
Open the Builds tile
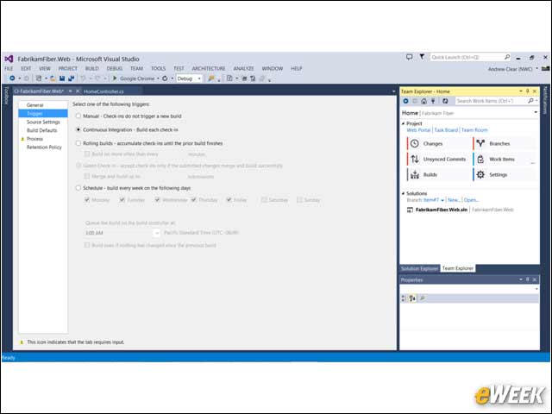[x=439, y=174]
